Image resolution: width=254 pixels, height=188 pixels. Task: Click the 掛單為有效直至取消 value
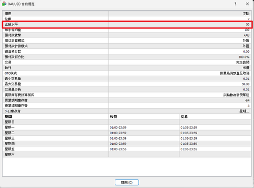pos(235,73)
